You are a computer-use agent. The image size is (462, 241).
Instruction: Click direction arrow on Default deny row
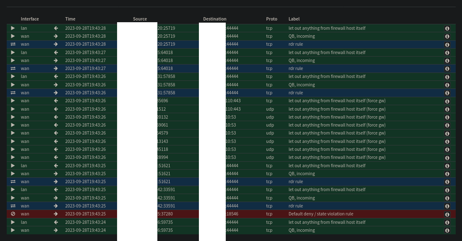56,214
